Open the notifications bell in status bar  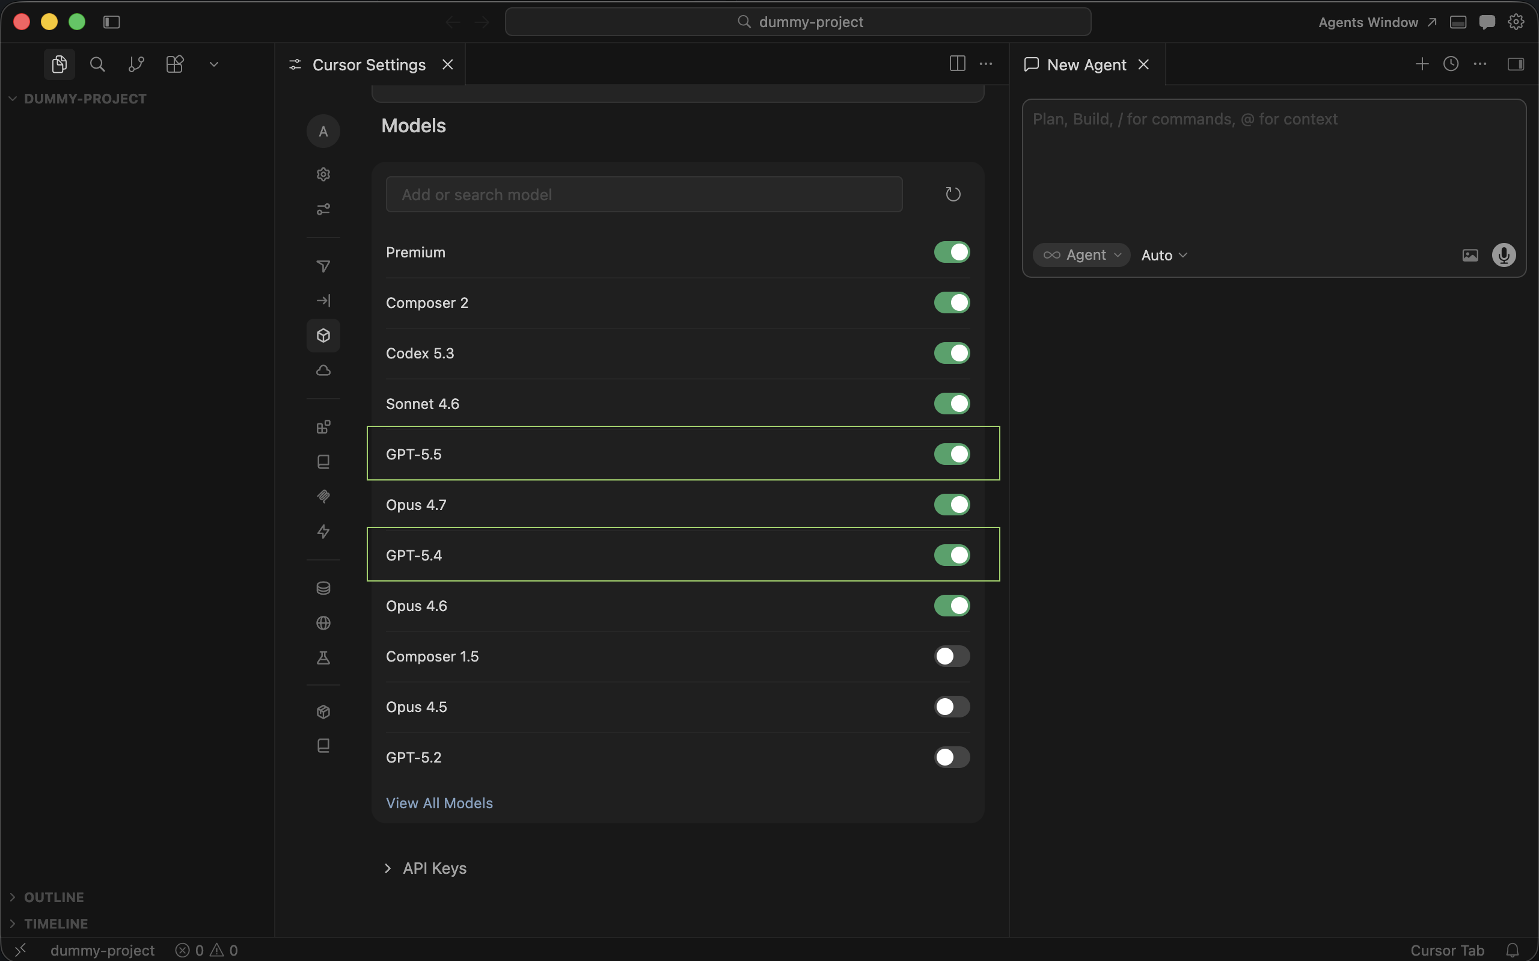click(x=1513, y=950)
